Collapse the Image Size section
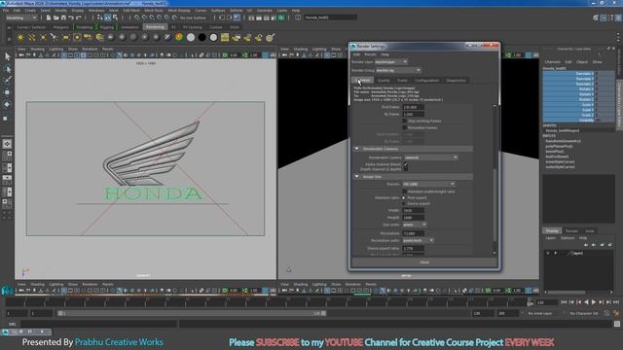 tap(357, 177)
